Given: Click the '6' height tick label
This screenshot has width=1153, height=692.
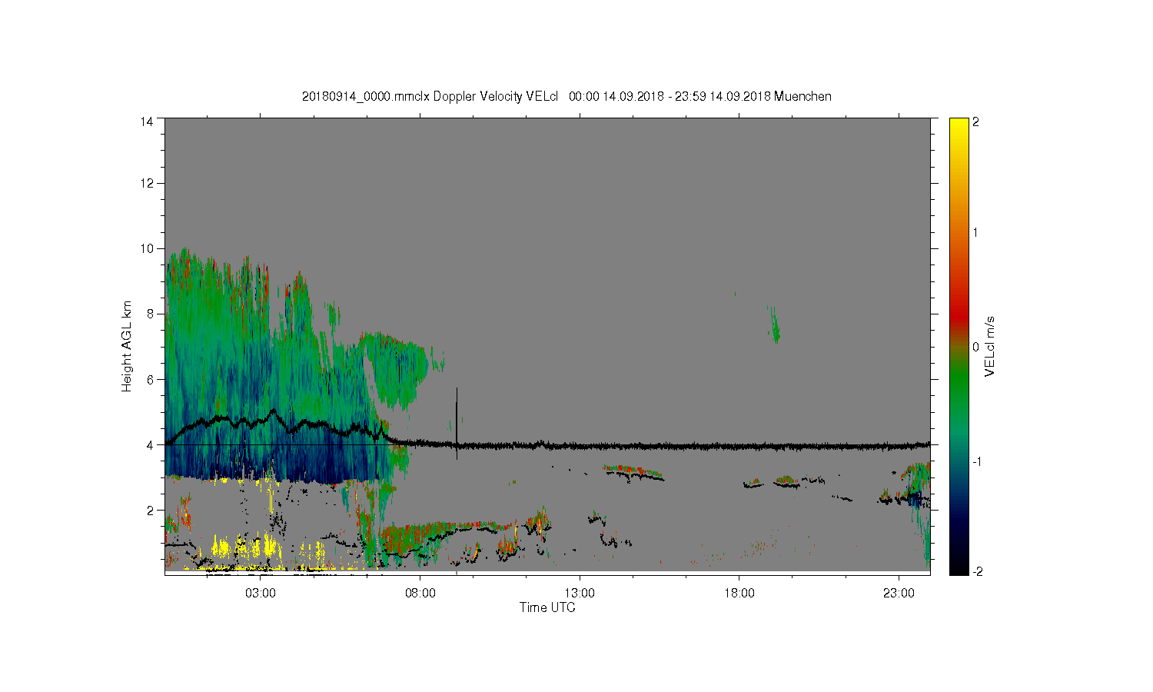Looking at the screenshot, I should click(150, 379).
